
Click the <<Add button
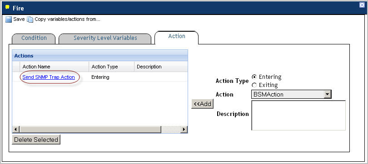(x=203, y=104)
